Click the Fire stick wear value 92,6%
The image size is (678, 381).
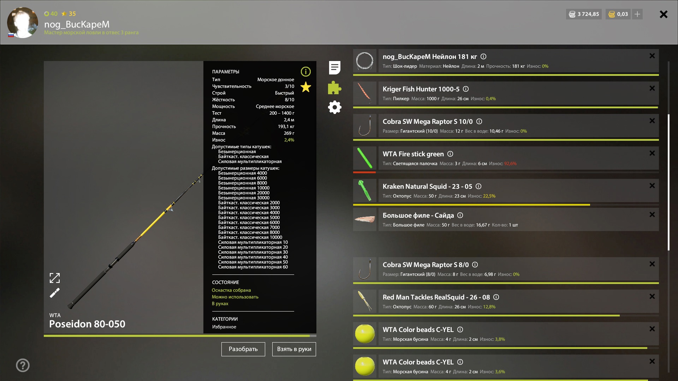(510, 164)
